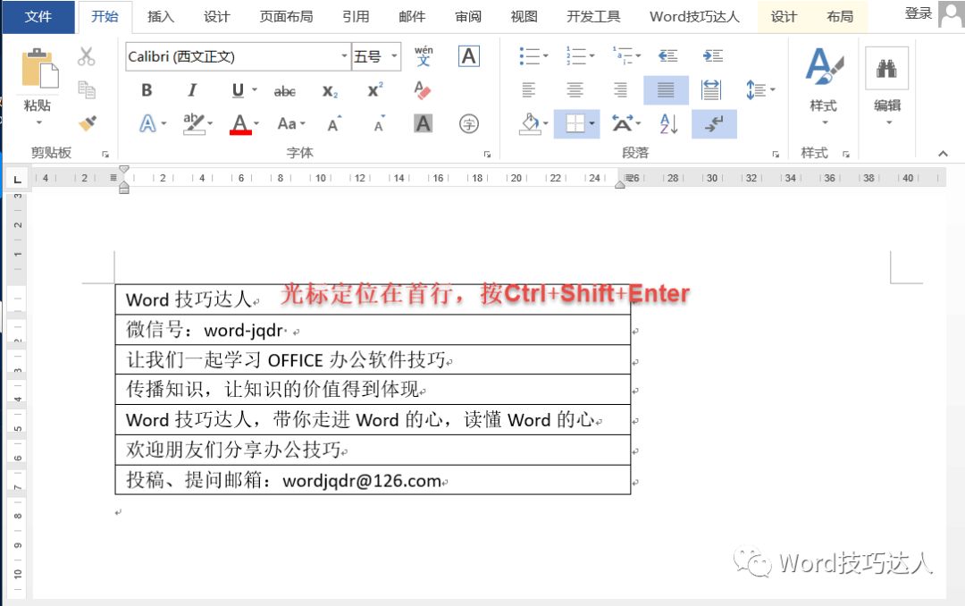Image resolution: width=965 pixels, height=606 pixels.
Task: Expand the borders dropdown arrow
Action: (x=592, y=123)
